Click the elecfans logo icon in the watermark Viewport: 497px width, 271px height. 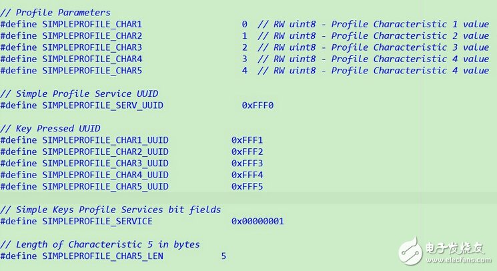pyautogui.click(x=411, y=250)
